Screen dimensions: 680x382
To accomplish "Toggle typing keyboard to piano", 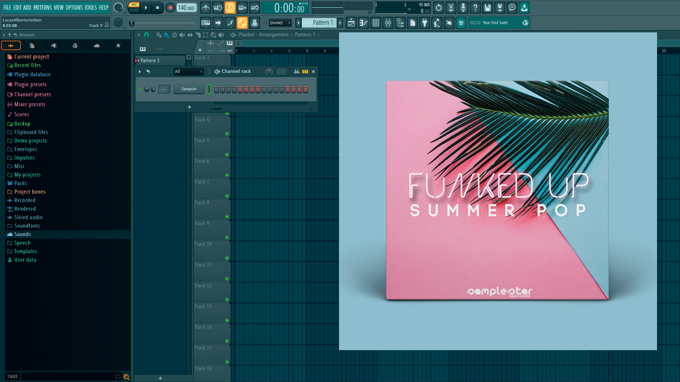I will (x=206, y=22).
